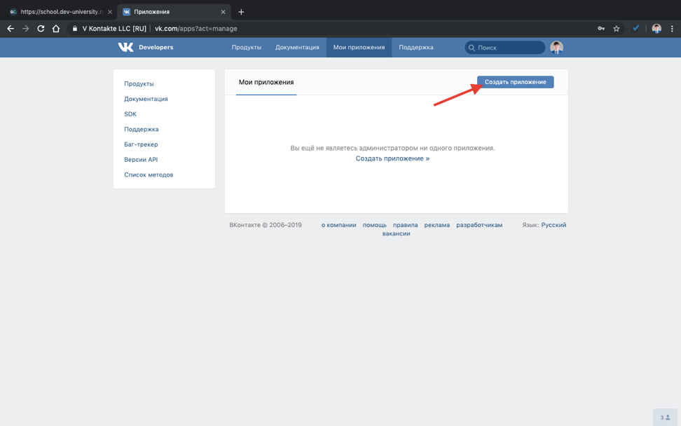
Task: Open the Chrome three-dot menu
Action: click(x=672, y=29)
